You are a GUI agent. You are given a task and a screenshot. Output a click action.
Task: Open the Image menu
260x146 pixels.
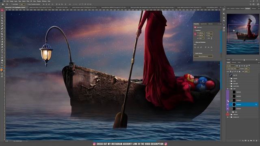pyautogui.click(x=11, y=1)
